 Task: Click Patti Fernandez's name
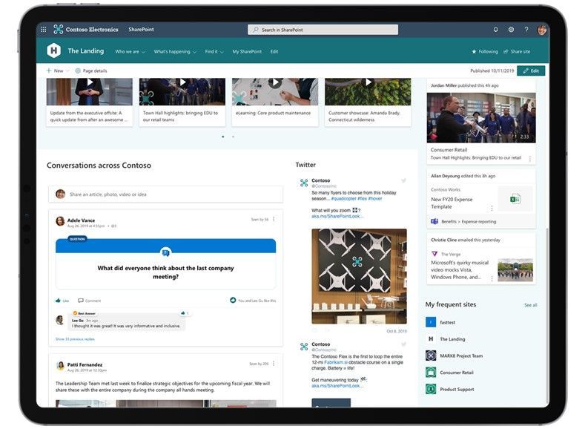pyautogui.click(x=85, y=364)
